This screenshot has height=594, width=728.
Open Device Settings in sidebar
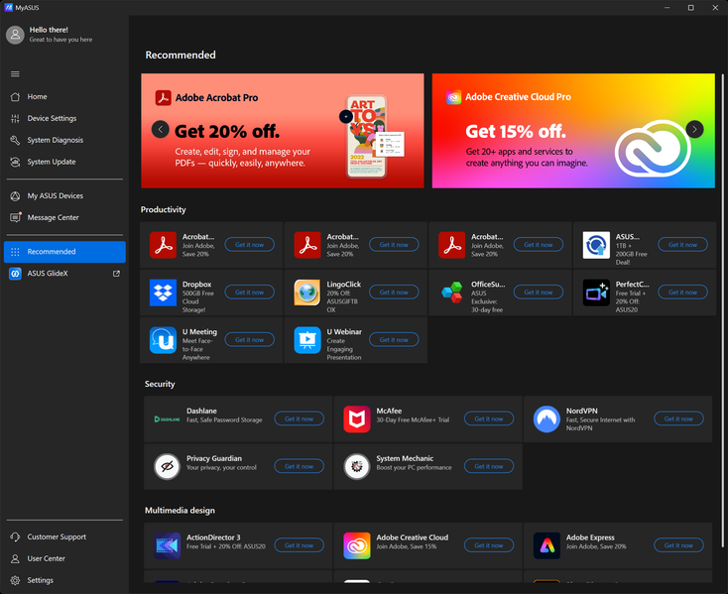point(64,118)
